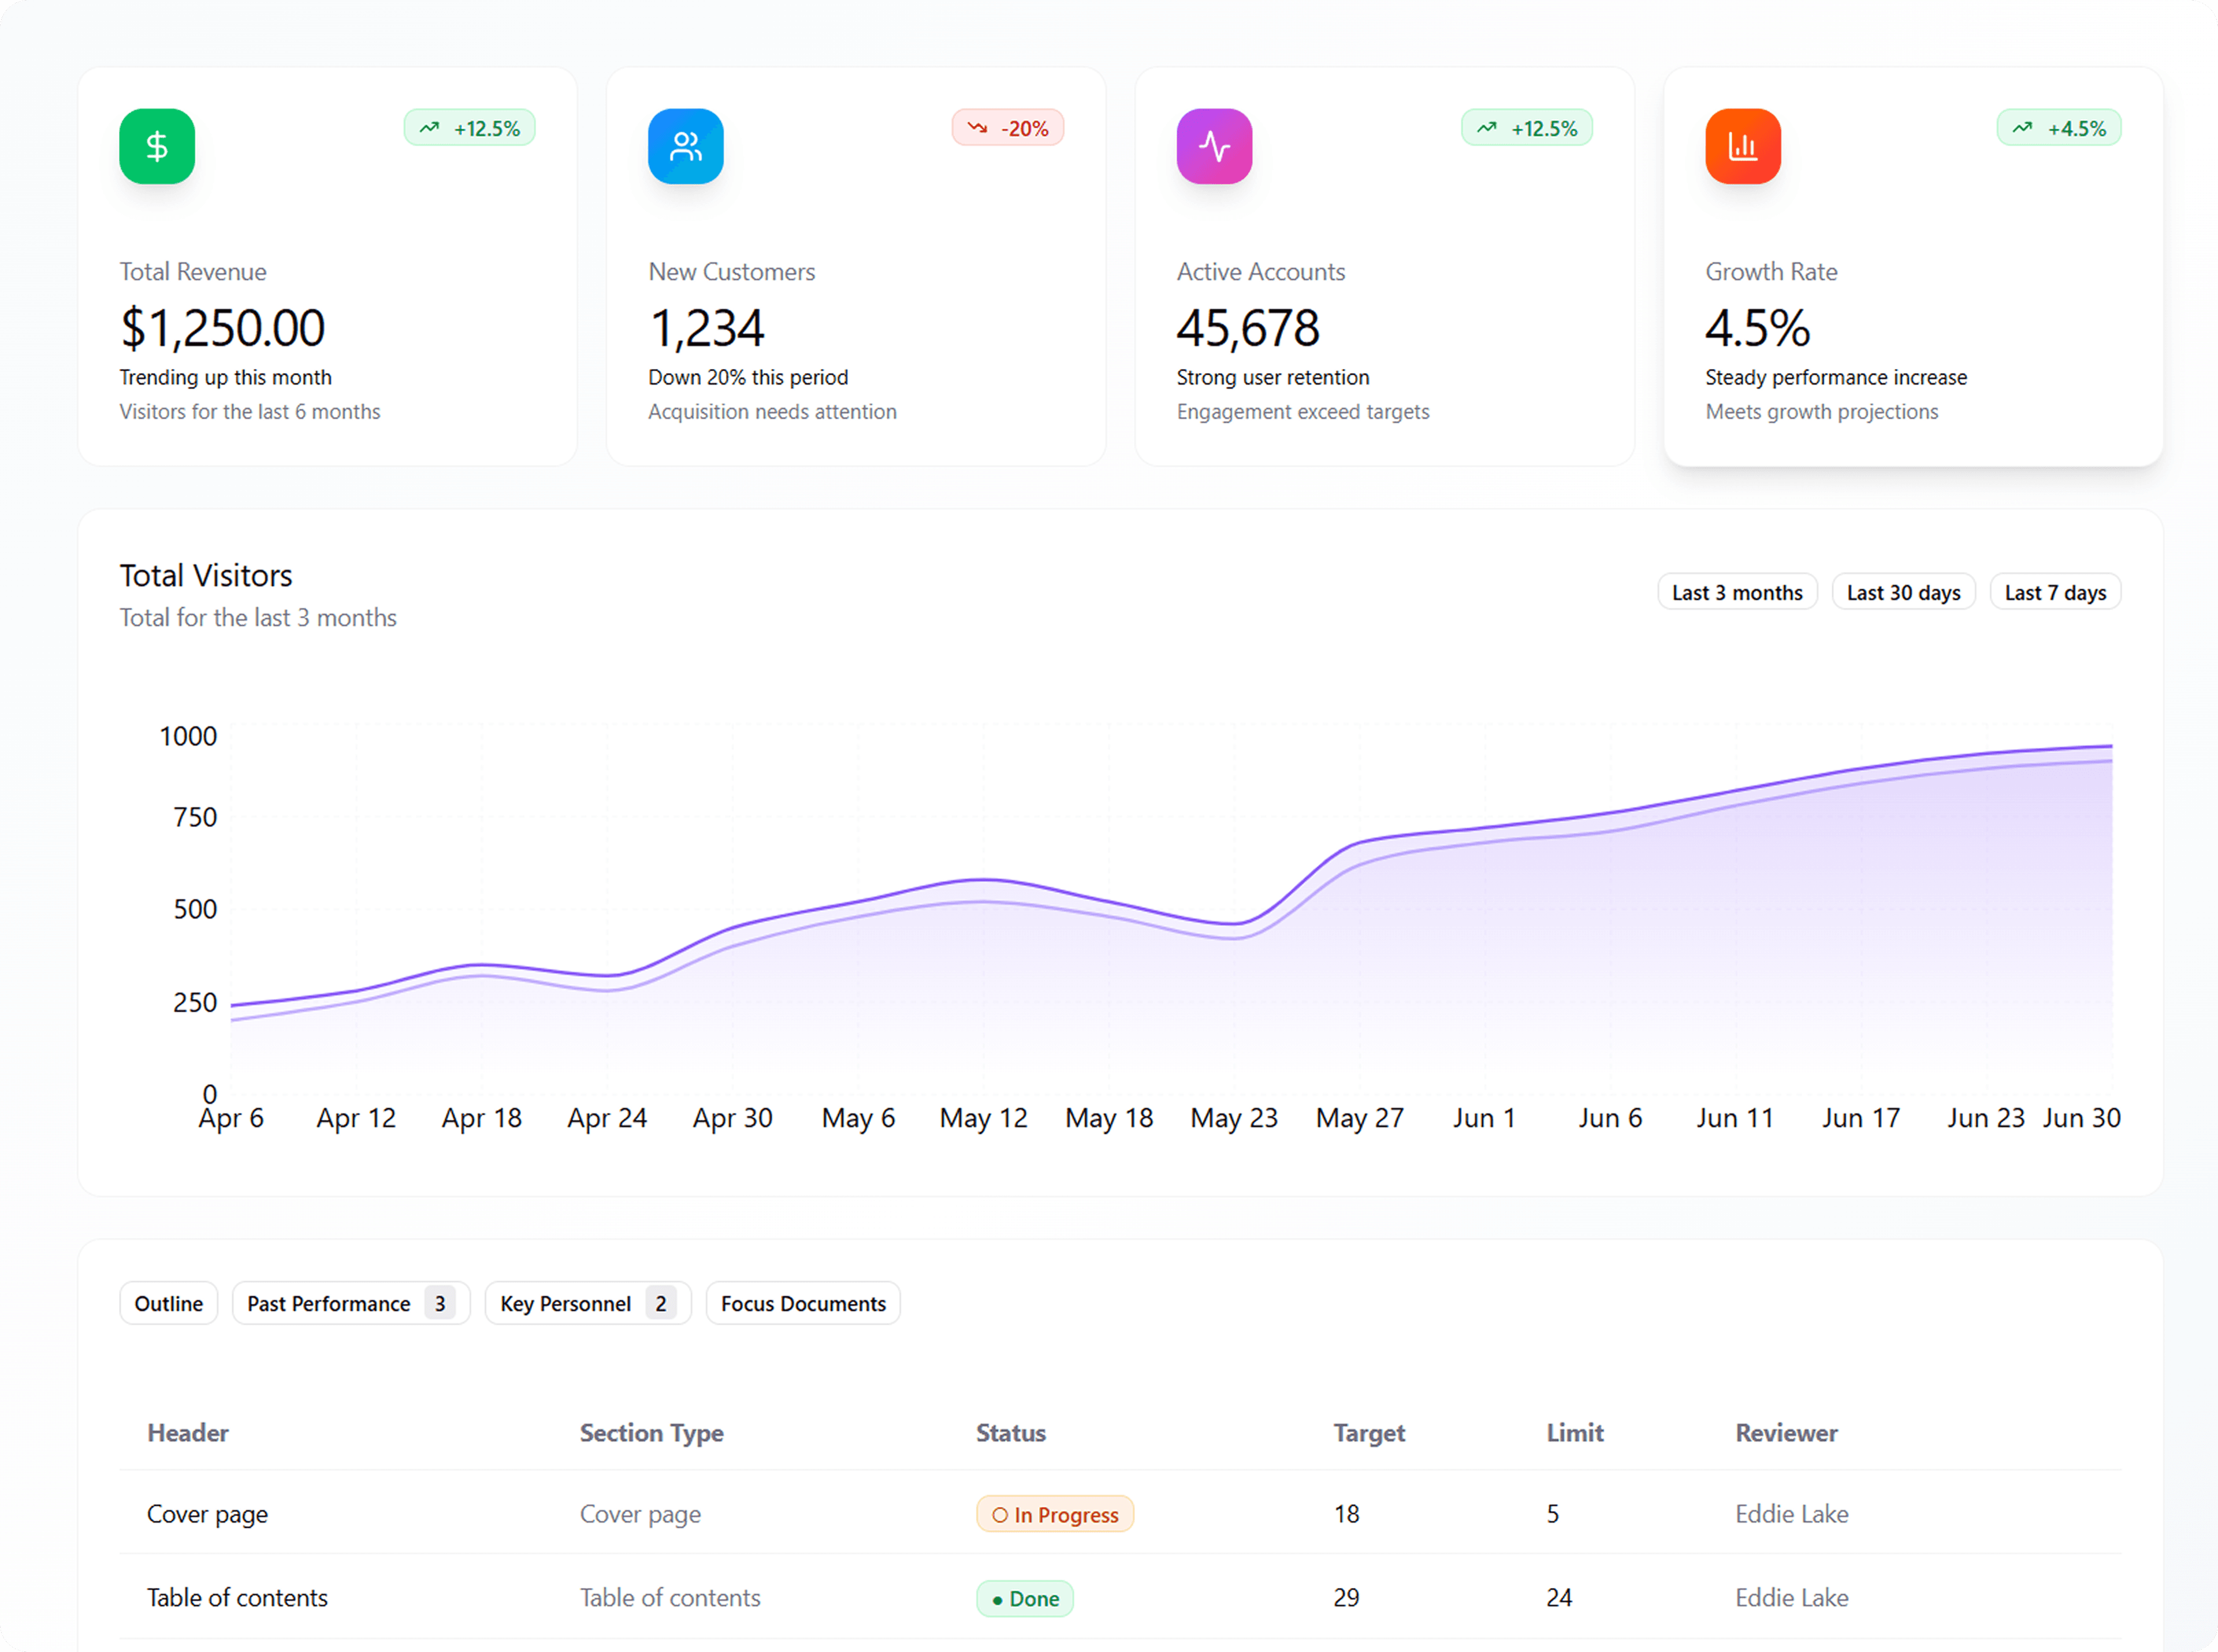The height and width of the screenshot is (1652, 2218).
Task: Click the purple activity pulse icon
Action: pos(1214,147)
